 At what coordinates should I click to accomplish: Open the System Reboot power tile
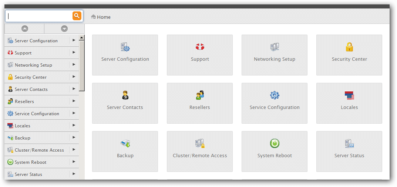coord(275,151)
